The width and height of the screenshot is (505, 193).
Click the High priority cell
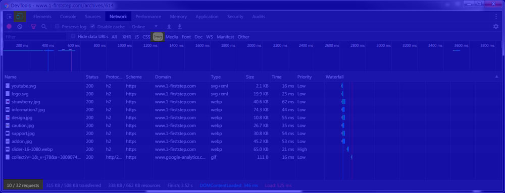pos(302,149)
